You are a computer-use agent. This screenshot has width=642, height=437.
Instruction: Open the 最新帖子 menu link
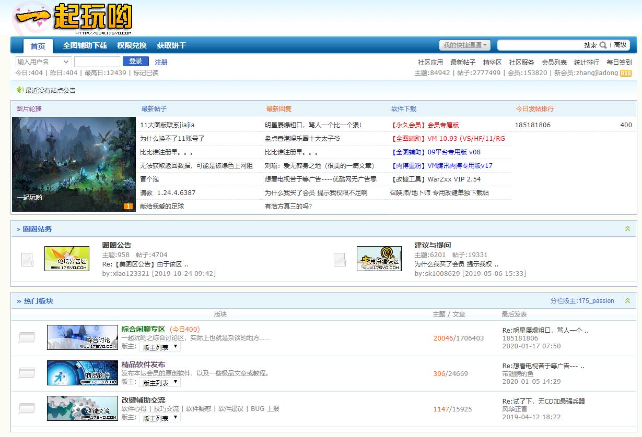coord(463,62)
